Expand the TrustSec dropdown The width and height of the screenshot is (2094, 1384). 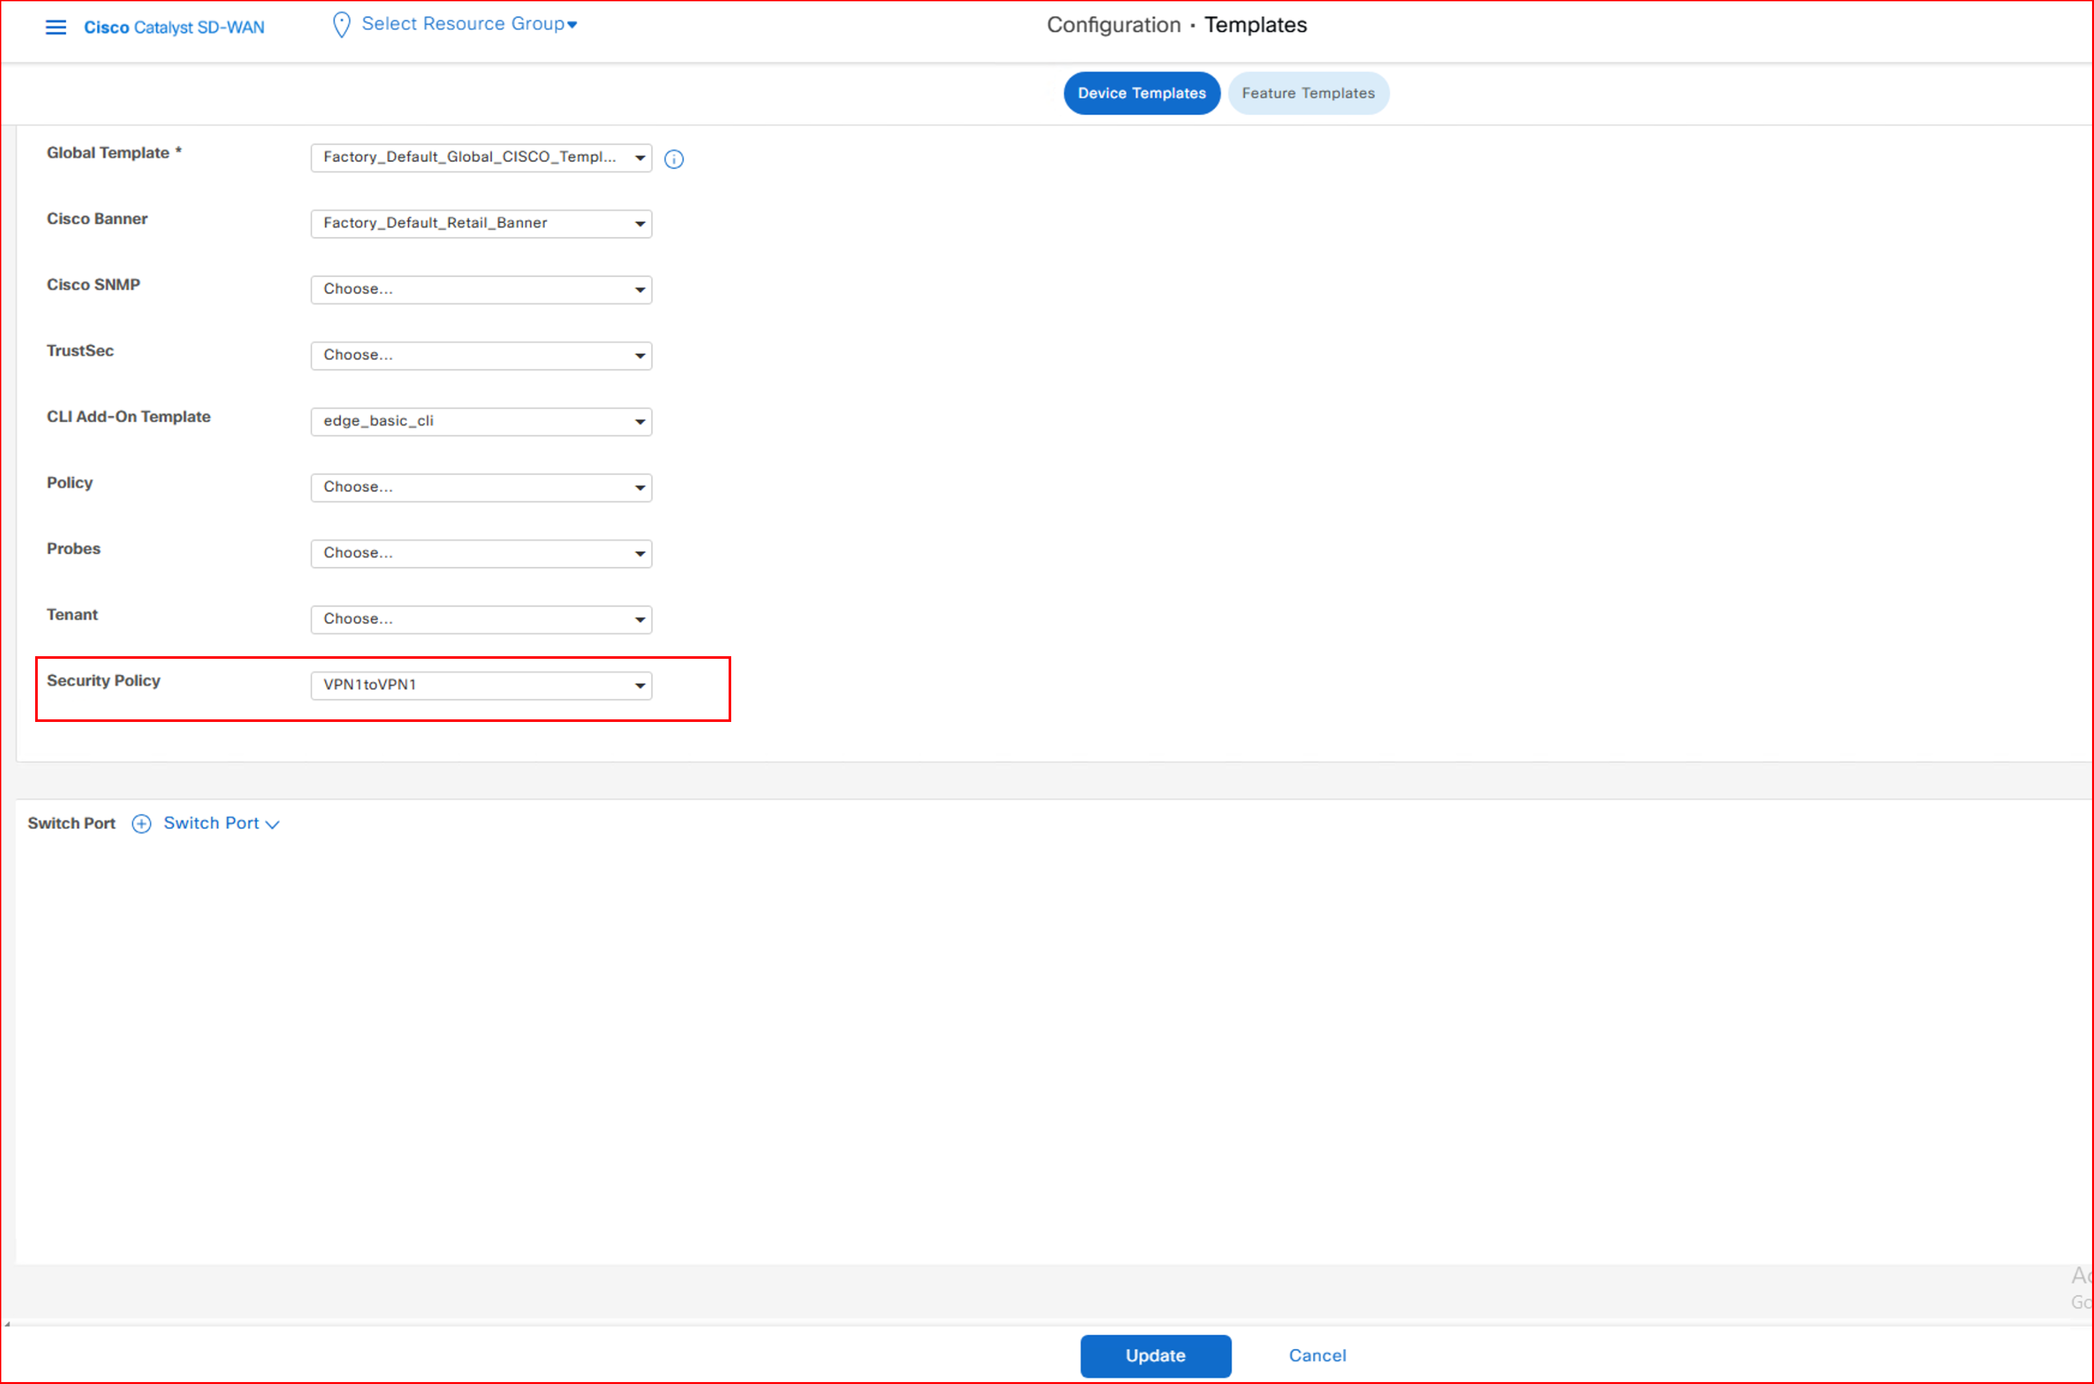[x=481, y=355]
